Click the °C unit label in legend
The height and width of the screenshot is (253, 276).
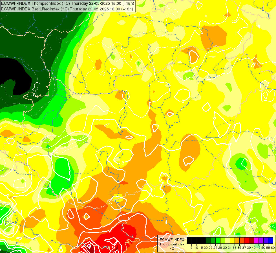pos(172,249)
